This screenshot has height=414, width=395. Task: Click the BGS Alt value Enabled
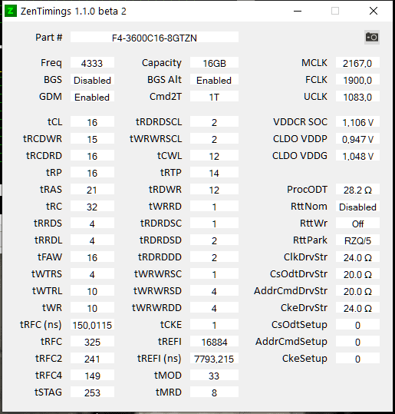[x=214, y=79]
